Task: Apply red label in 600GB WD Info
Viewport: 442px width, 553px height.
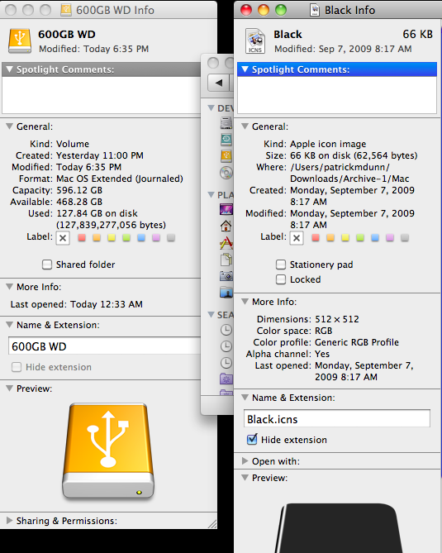Action: point(82,238)
